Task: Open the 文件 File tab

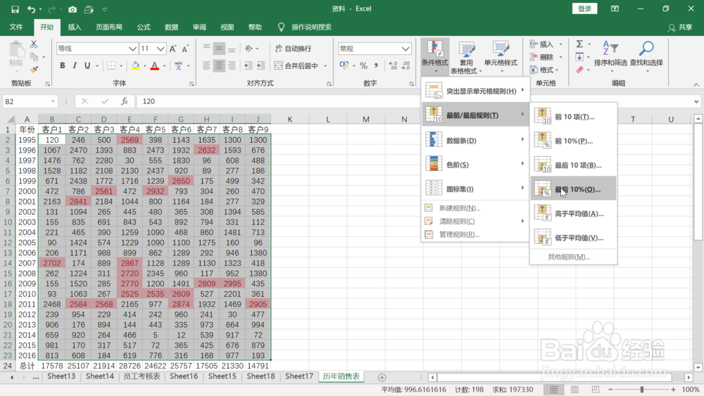Action: coord(16,27)
